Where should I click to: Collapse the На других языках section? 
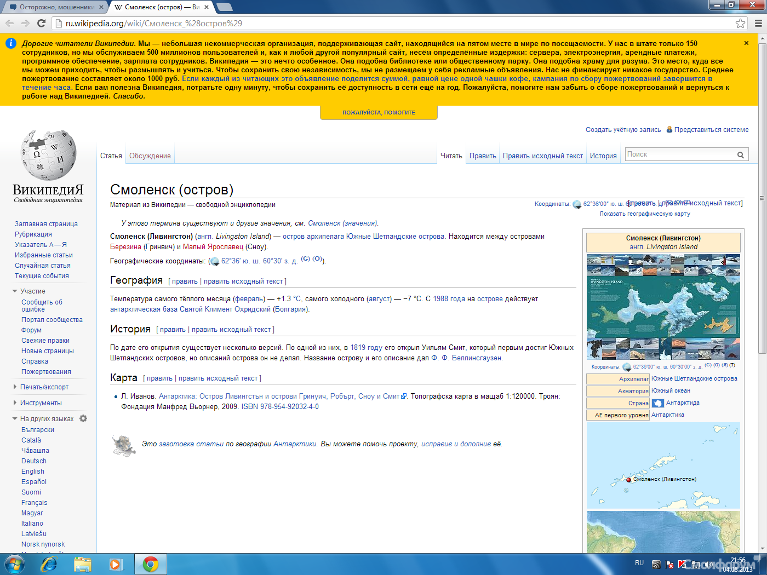[15, 419]
